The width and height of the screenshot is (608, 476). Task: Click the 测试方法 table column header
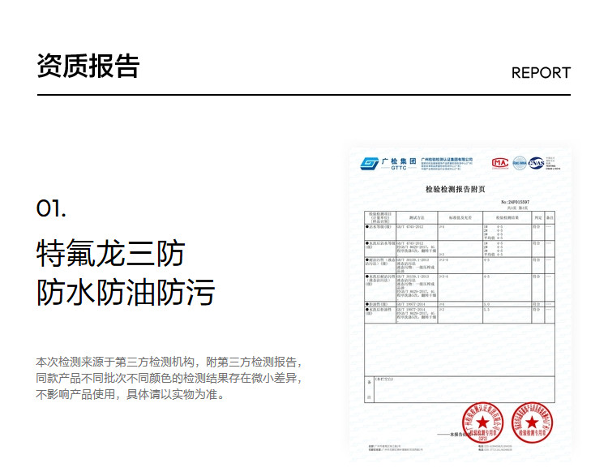pos(417,218)
